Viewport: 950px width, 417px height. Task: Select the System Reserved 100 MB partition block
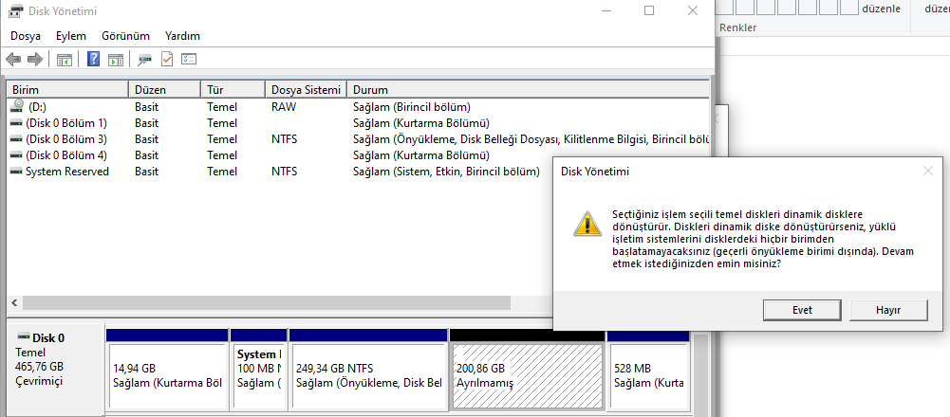click(x=259, y=370)
